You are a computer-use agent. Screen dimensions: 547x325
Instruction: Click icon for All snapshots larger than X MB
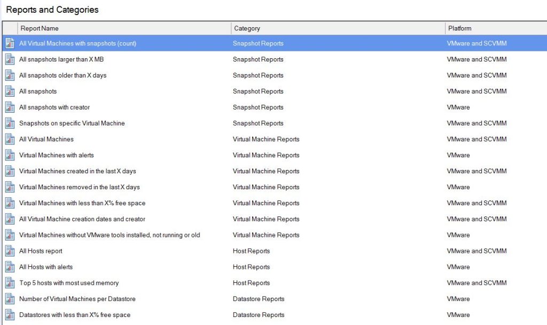(10, 59)
